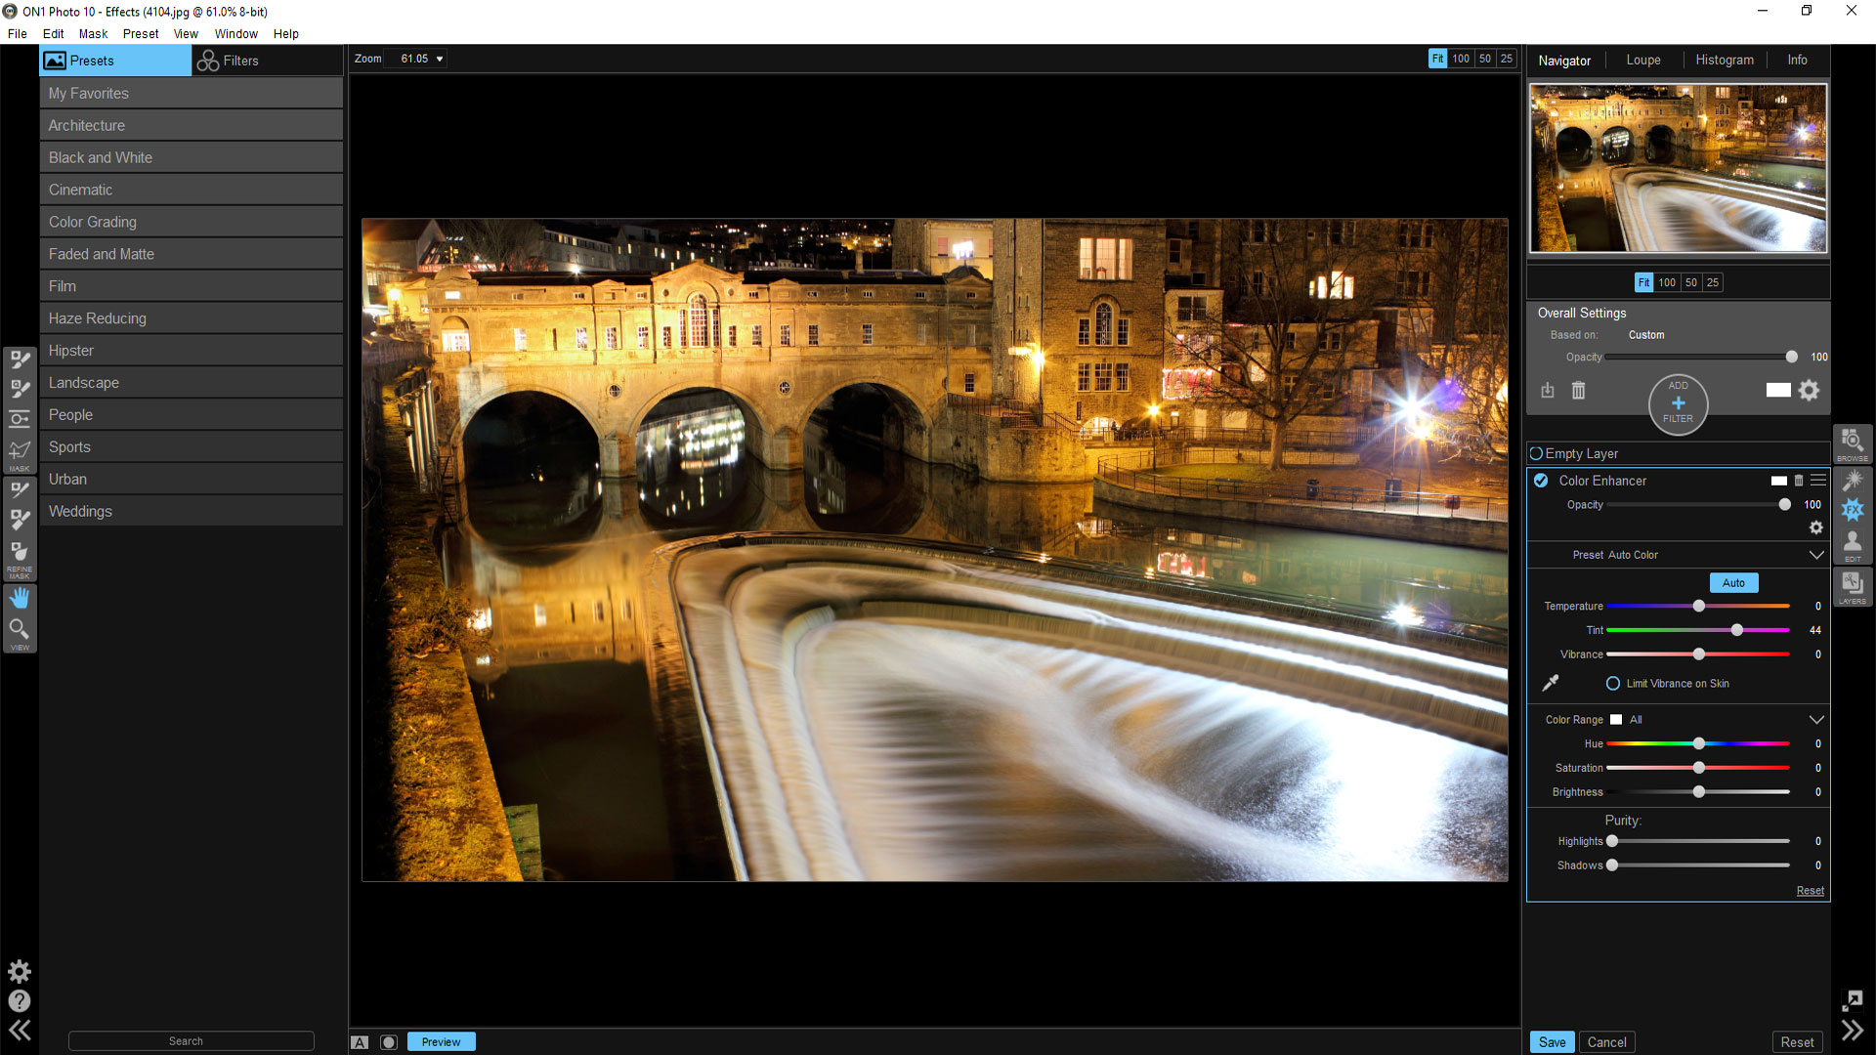The height and width of the screenshot is (1055, 1876).
Task: Open the Color Range All dropdown
Action: (1815, 720)
